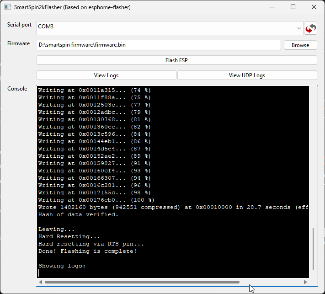This screenshot has width=325, height=294.
Task: Click the 'Writing at 0x0017155c... (98 %)' line
Action: [95, 192]
